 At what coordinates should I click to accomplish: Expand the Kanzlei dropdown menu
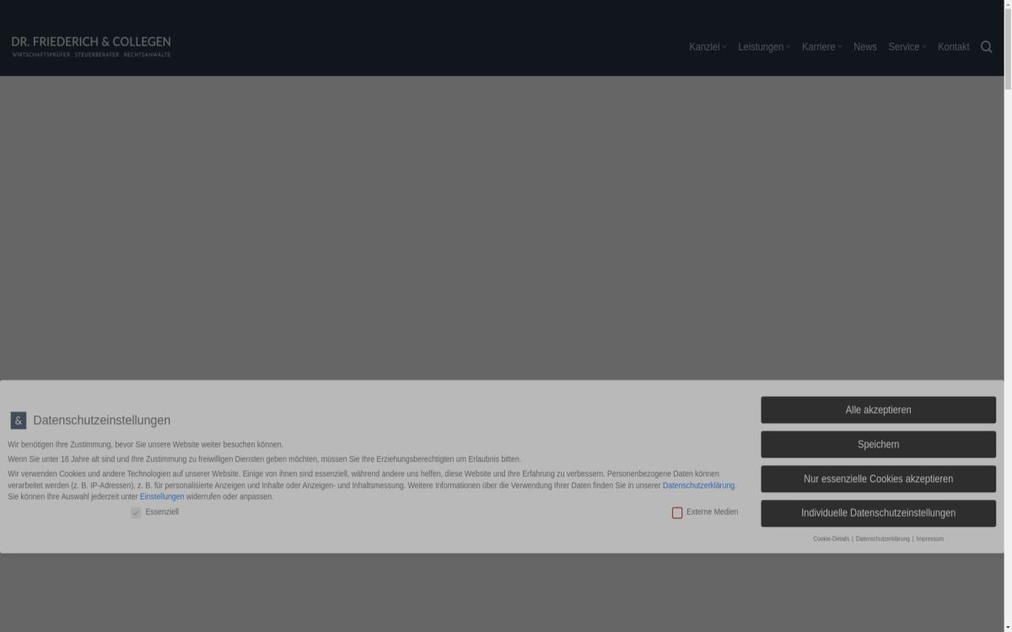click(x=708, y=47)
